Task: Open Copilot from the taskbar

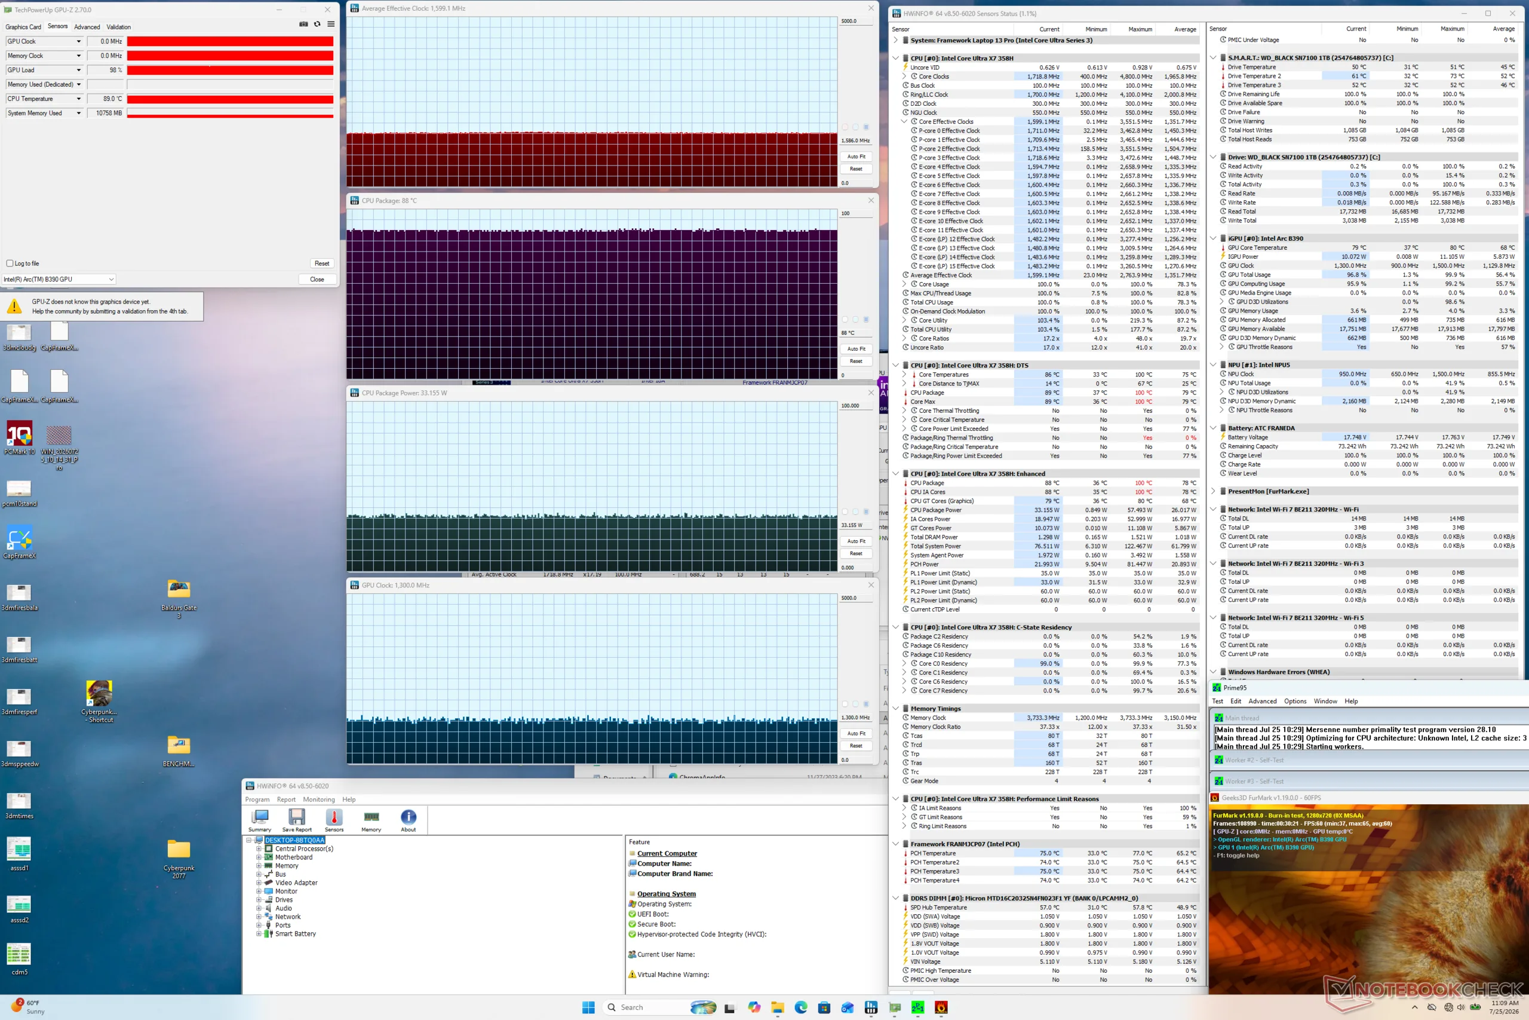Action: tap(754, 1007)
